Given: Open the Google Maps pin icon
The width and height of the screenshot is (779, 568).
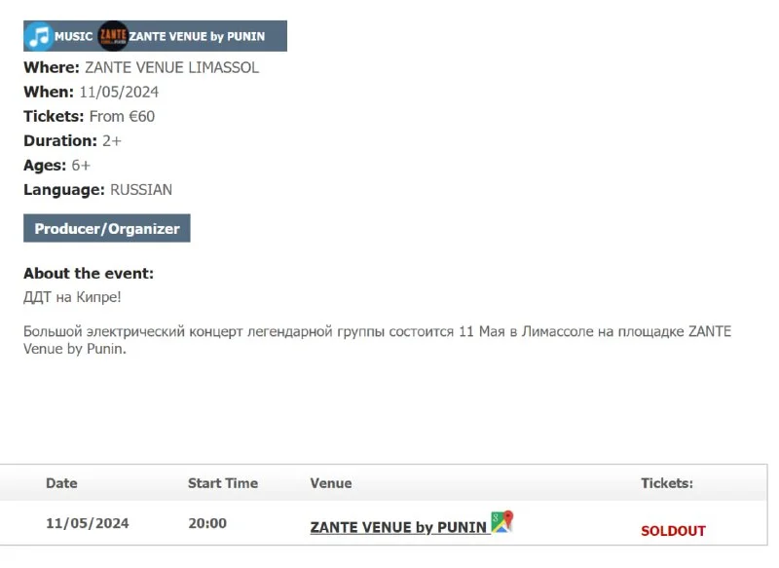Looking at the screenshot, I should tap(501, 521).
